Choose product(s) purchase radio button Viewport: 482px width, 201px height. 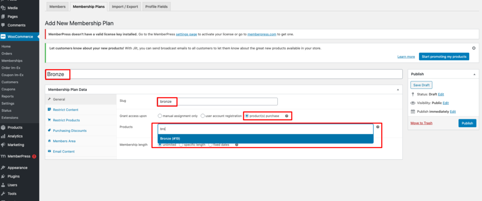pyautogui.click(x=247, y=116)
